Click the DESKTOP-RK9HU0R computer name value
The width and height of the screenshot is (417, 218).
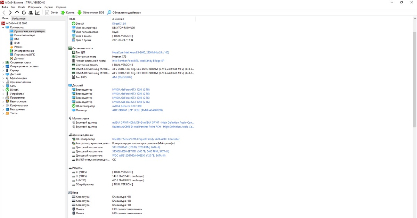[123, 28]
